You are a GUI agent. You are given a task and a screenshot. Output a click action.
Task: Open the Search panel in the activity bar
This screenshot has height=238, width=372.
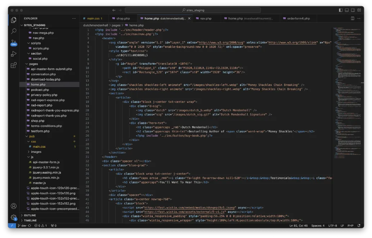pyautogui.click(x=13, y=31)
